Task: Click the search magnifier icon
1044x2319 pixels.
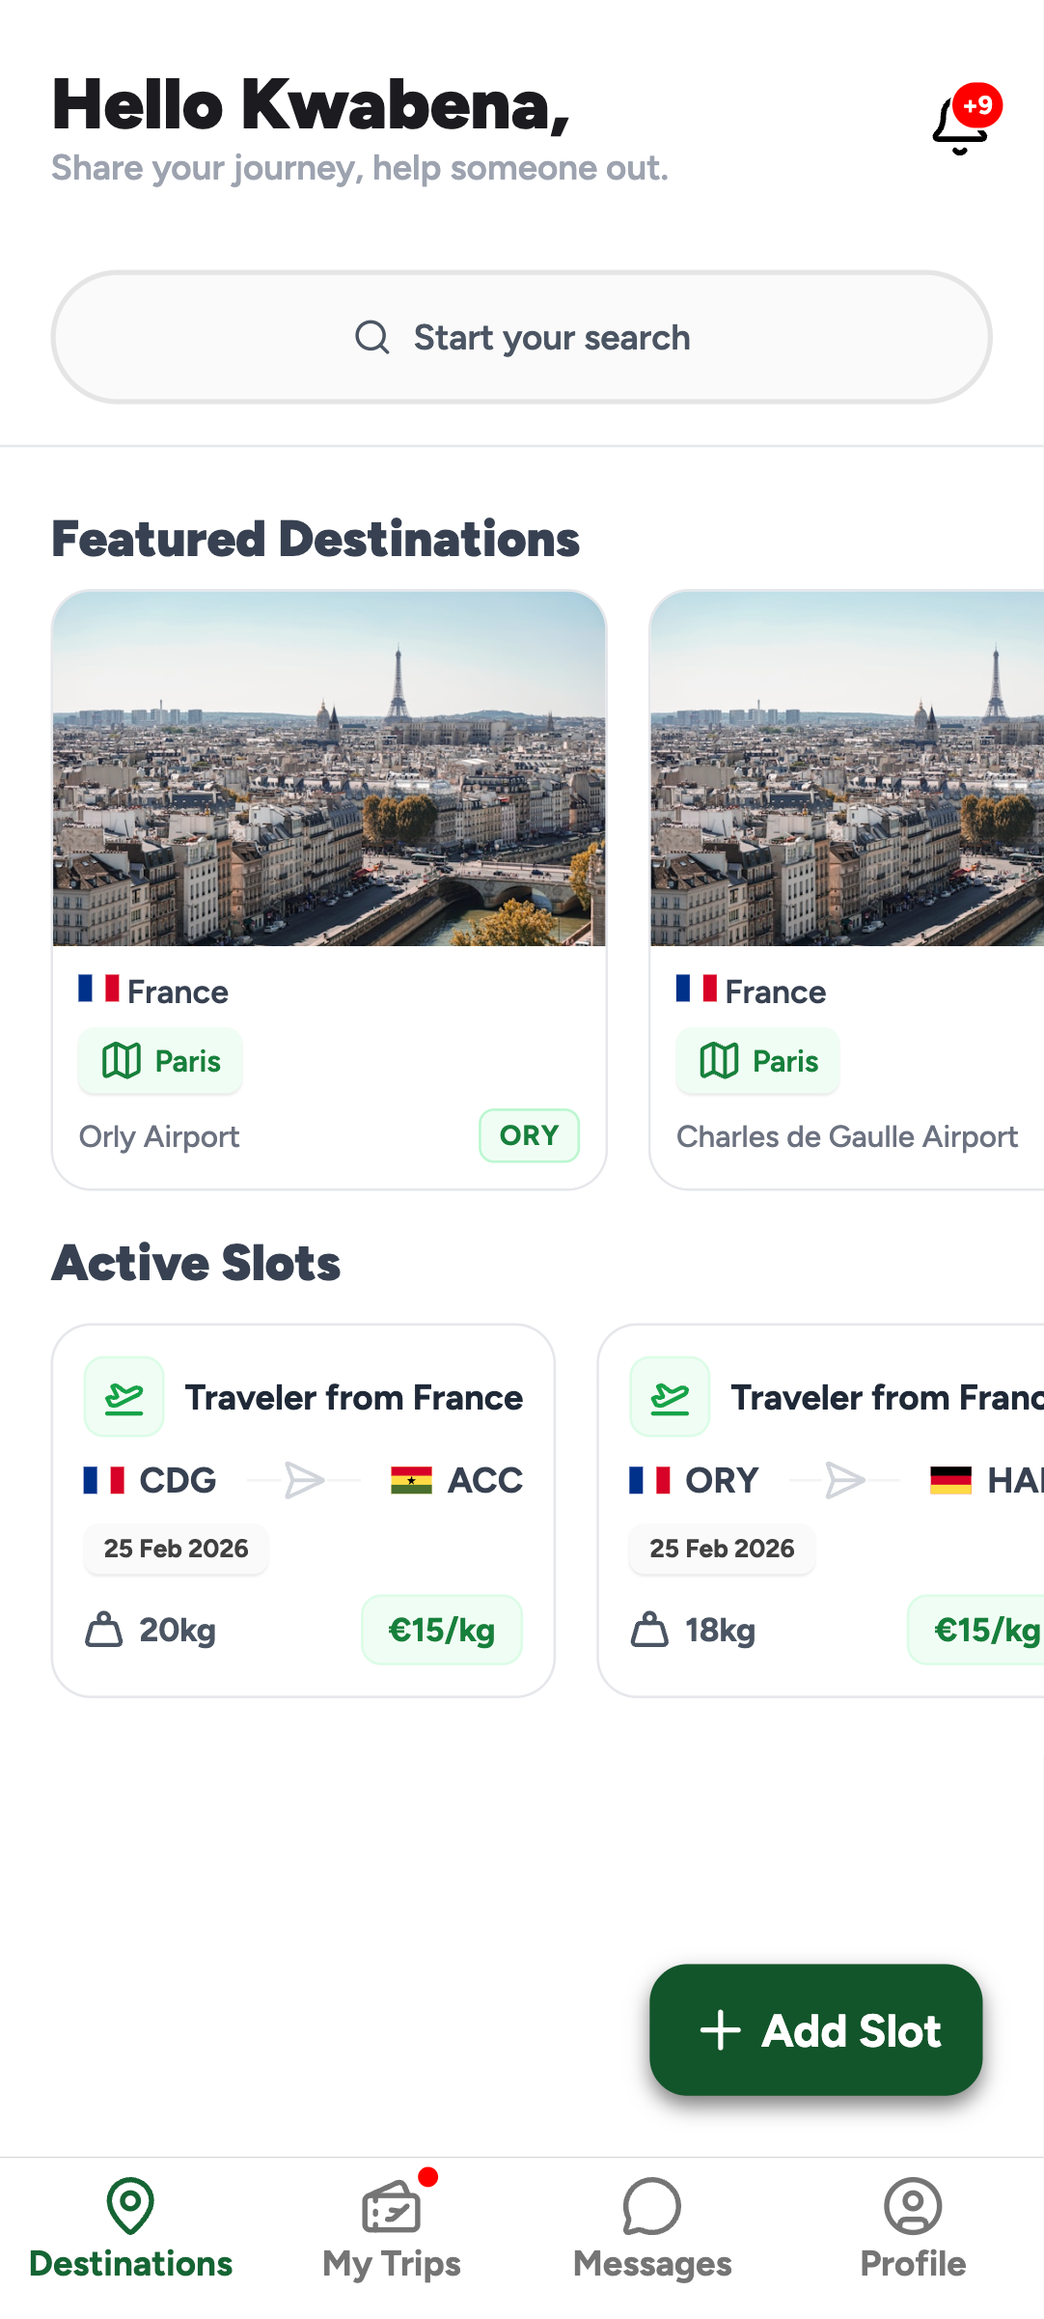Action: click(371, 338)
